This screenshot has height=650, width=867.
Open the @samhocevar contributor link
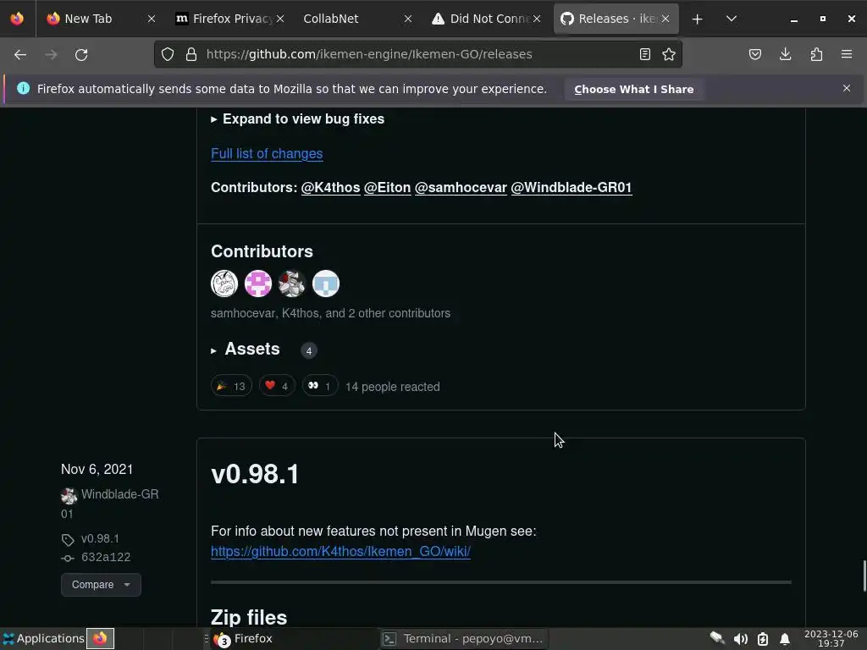point(461,187)
